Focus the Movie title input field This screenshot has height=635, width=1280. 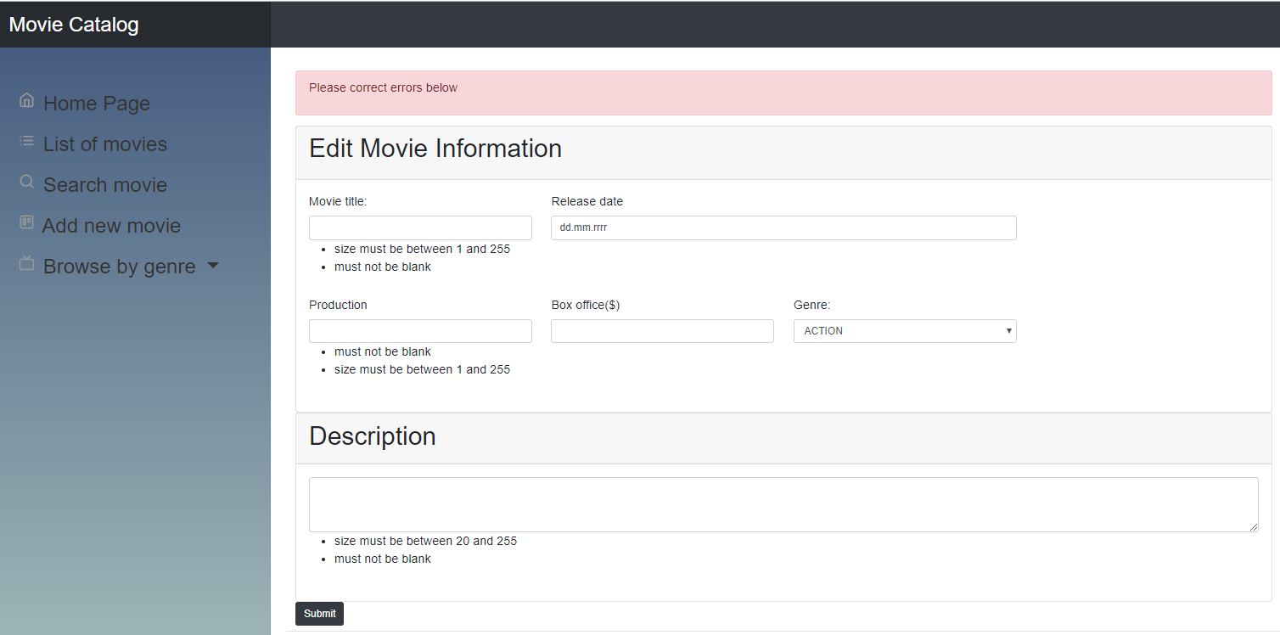pyautogui.click(x=420, y=228)
